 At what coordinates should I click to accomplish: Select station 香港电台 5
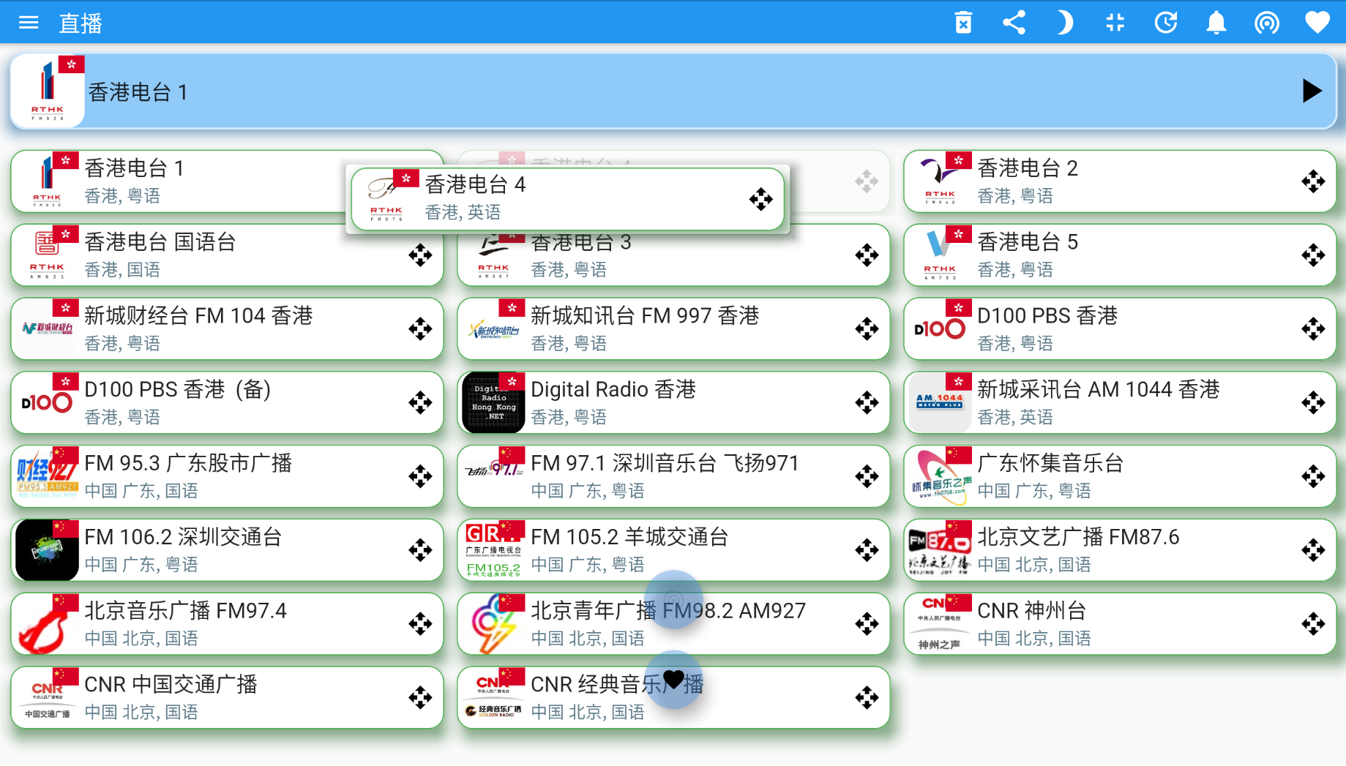click(x=1120, y=255)
